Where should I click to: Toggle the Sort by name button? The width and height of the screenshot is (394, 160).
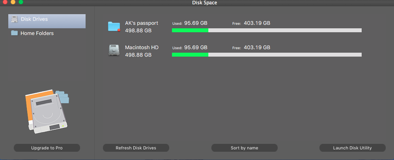pos(244,148)
